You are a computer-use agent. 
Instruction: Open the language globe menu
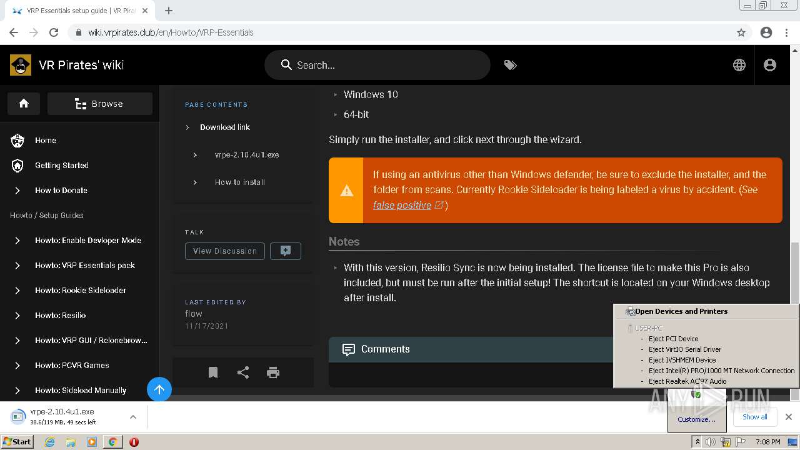click(739, 65)
